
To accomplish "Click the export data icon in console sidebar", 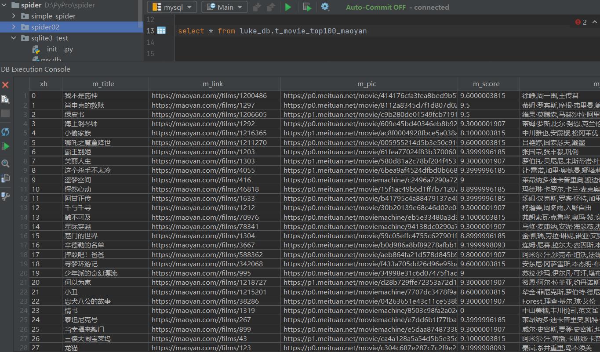I will click(x=5, y=178).
